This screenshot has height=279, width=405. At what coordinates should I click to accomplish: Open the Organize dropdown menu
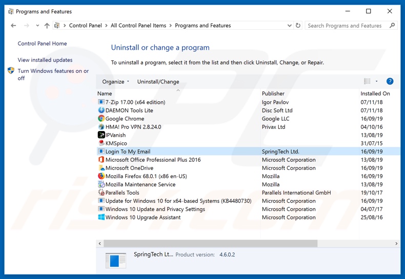point(115,81)
